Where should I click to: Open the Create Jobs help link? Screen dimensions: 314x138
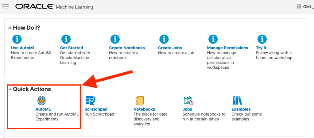(170, 48)
